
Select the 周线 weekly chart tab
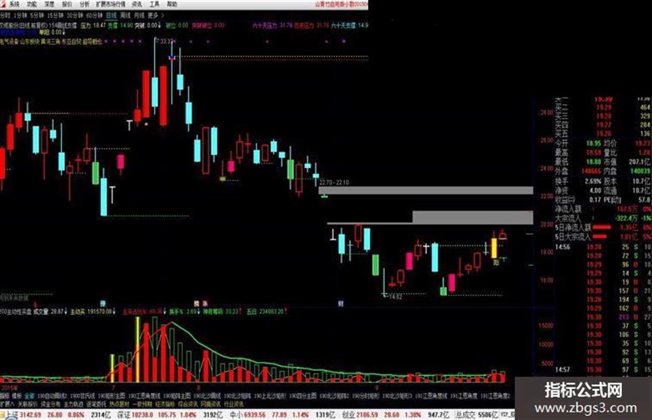pos(125,15)
